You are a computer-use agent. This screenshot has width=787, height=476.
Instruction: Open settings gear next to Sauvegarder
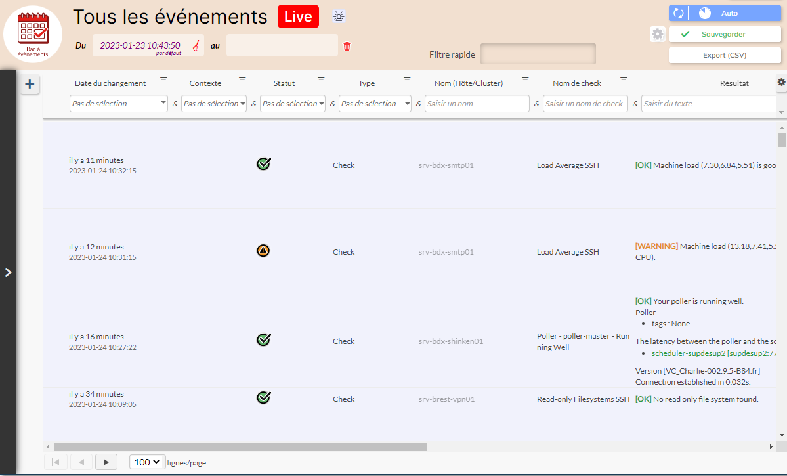pos(657,34)
